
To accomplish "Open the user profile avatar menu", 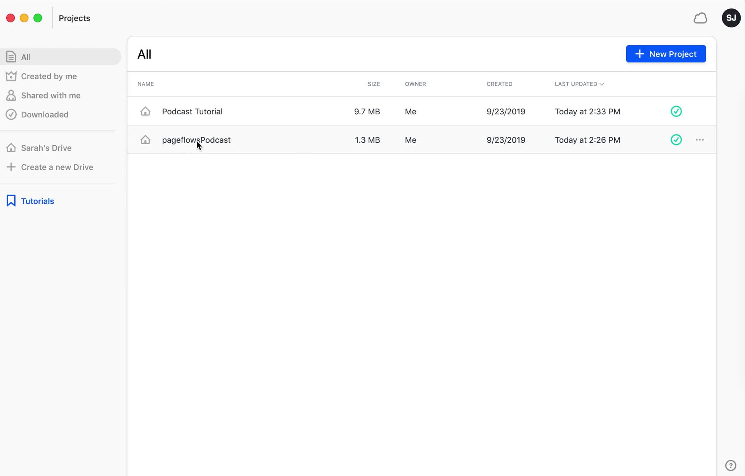I will [x=731, y=18].
